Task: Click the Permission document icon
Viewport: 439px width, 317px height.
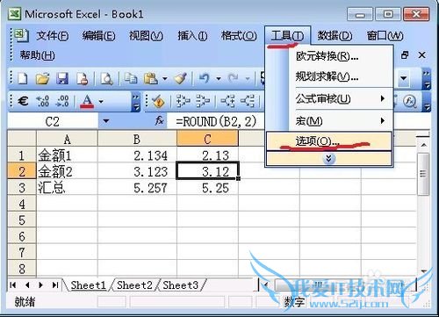Action: pos(83,78)
